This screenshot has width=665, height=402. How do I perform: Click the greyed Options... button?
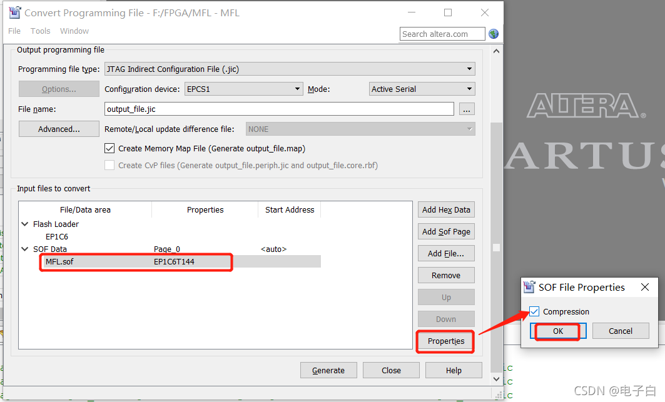click(59, 89)
